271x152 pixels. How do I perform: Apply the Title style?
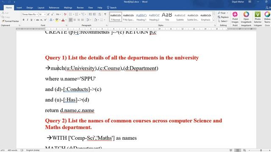[x=167, y=17]
